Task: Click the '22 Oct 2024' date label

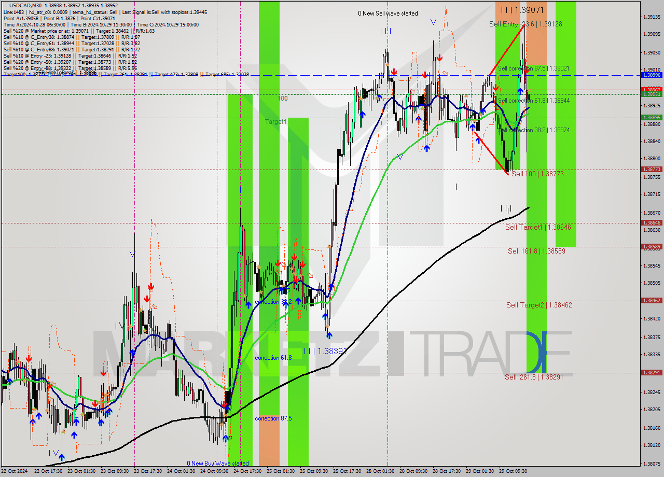Action: 13,471
